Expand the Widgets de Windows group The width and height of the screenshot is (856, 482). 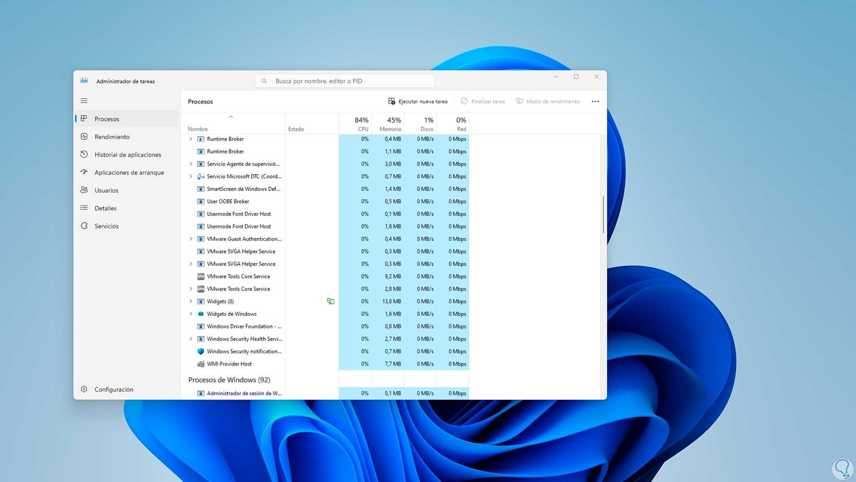point(191,314)
